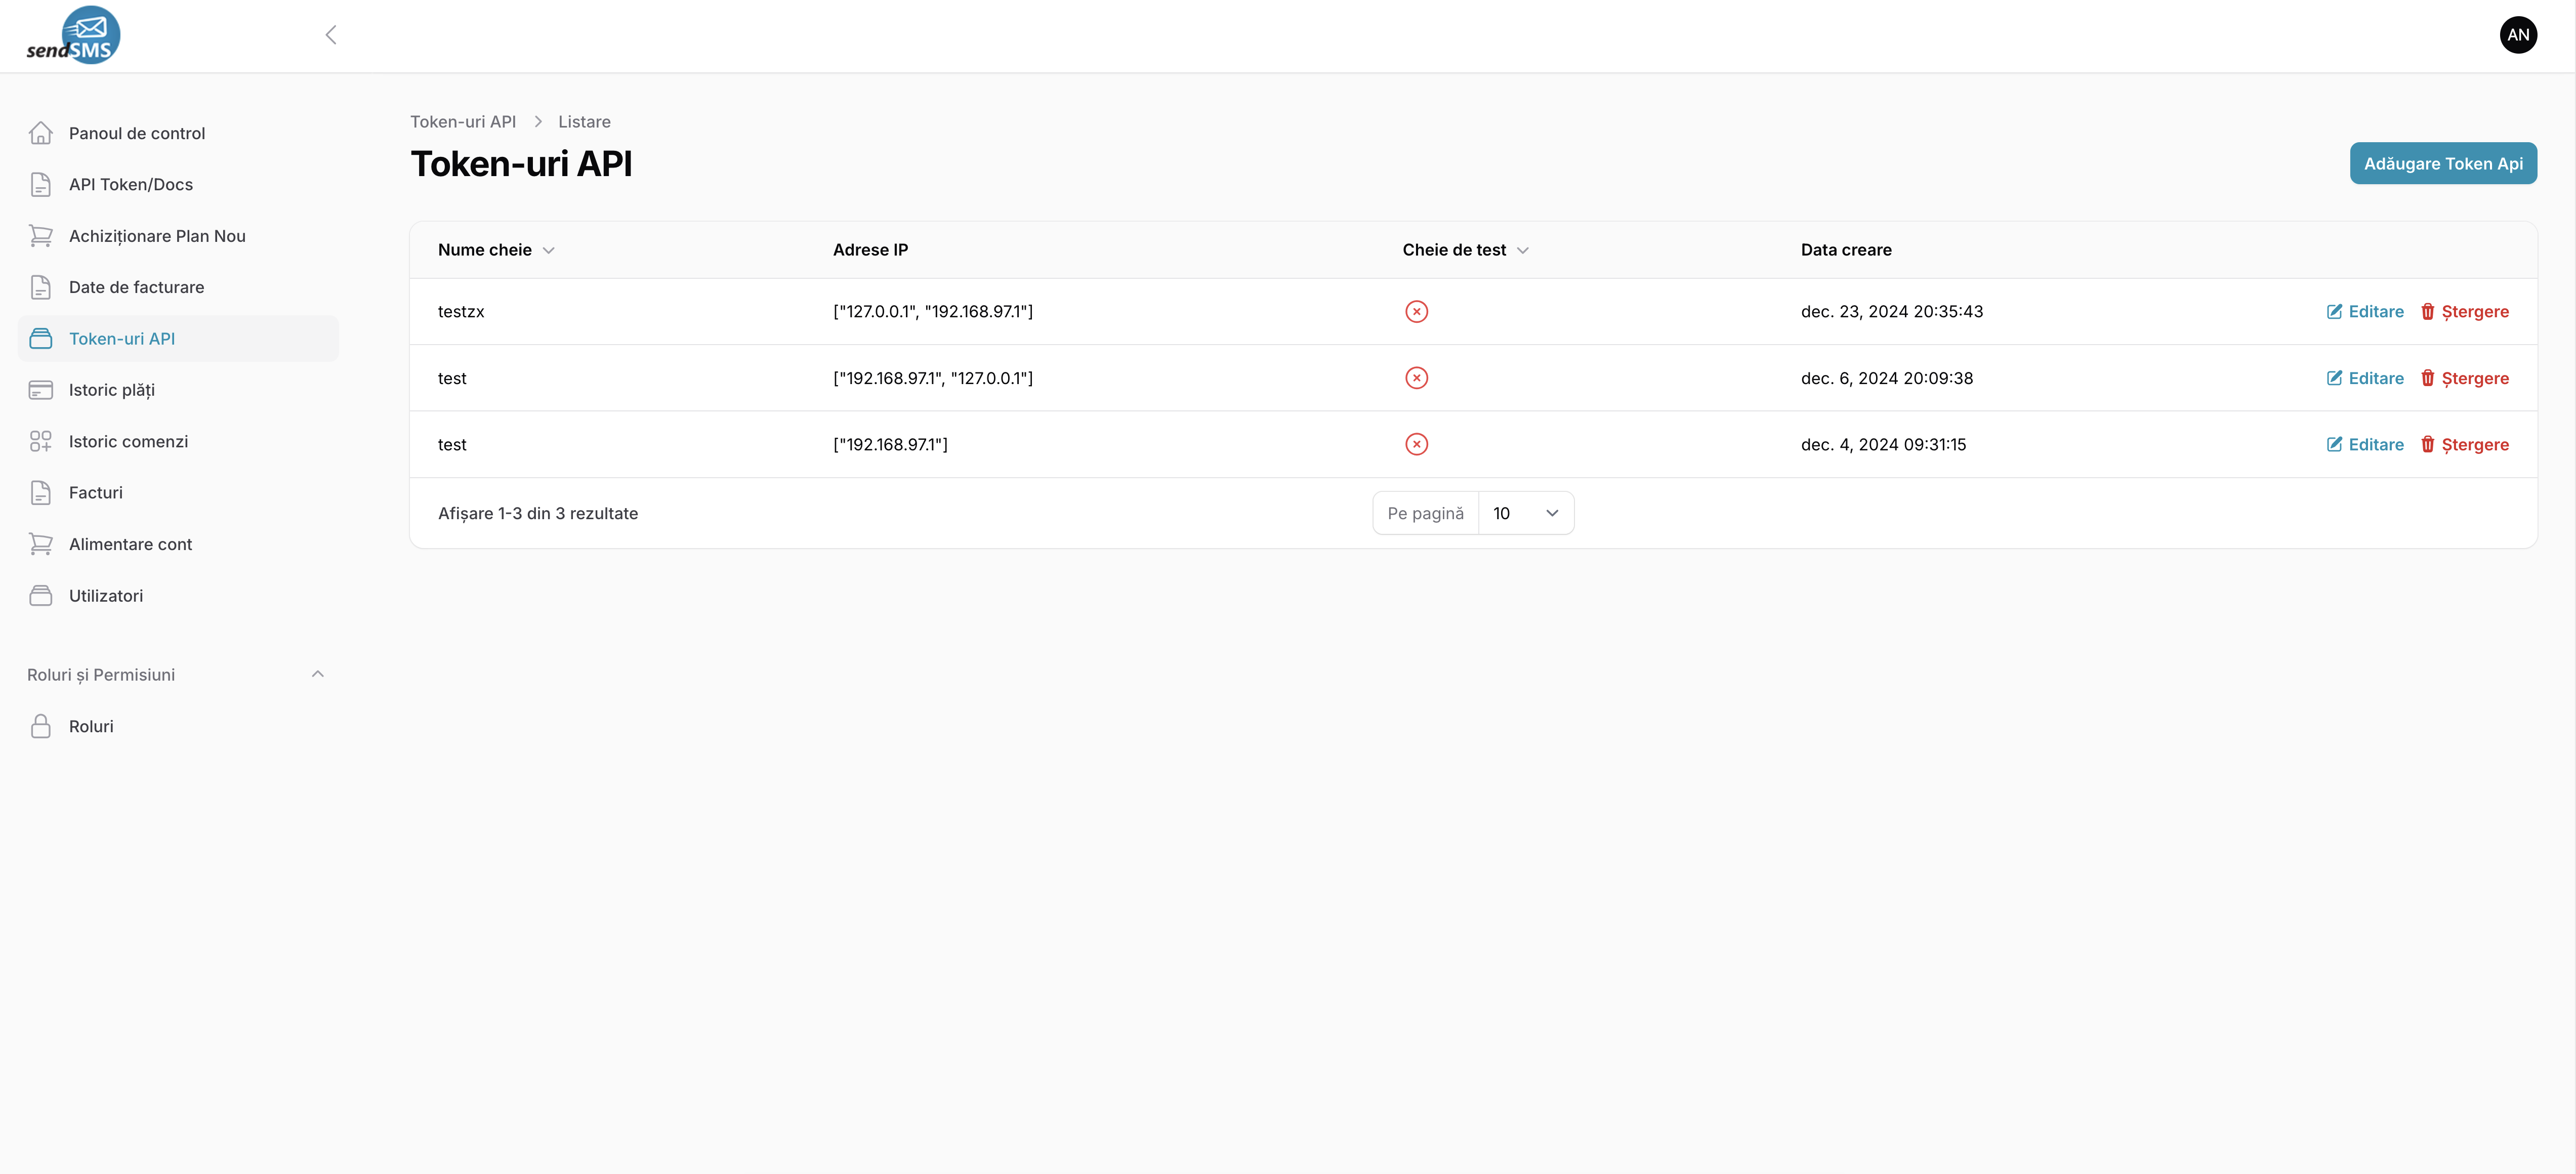Viewport: 2576px width, 1174px height.
Task: Click the pencil icon for Dec 4 token
Action: pos(2334,444)
